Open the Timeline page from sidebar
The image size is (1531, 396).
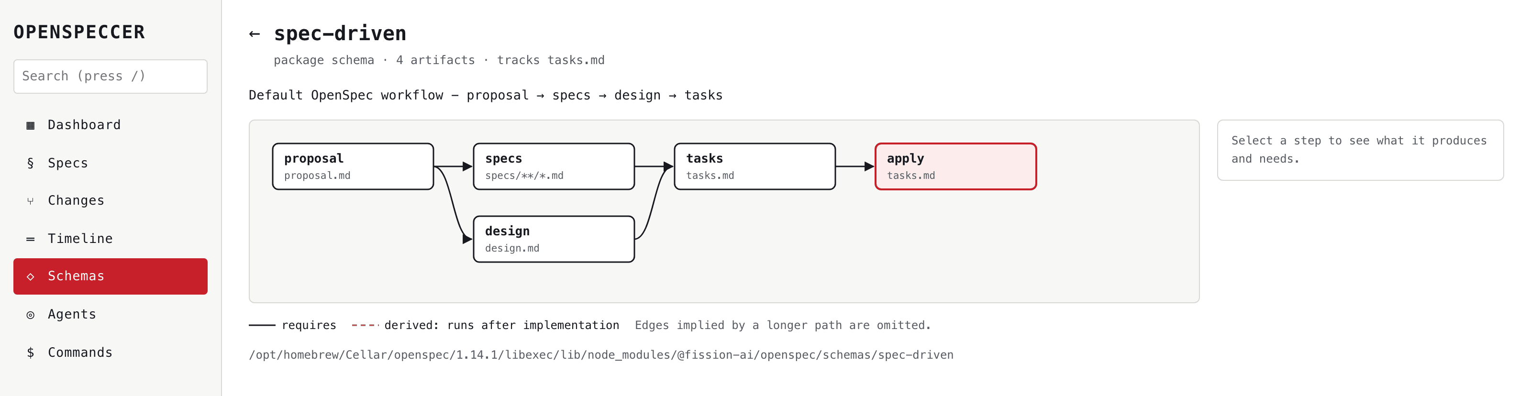click(111, 239)
